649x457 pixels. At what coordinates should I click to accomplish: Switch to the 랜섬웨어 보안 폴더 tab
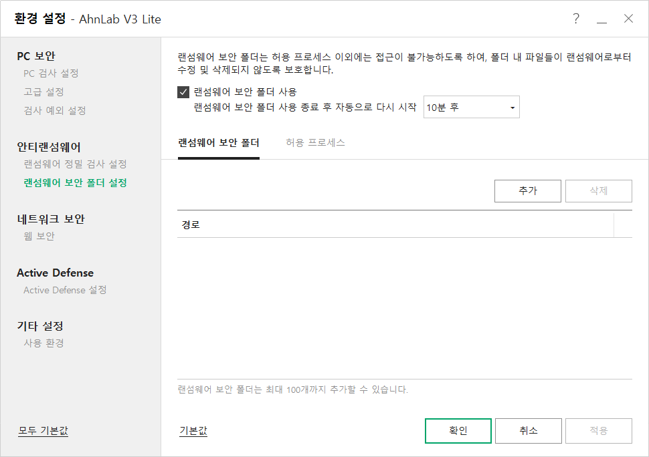pos(219,142)
